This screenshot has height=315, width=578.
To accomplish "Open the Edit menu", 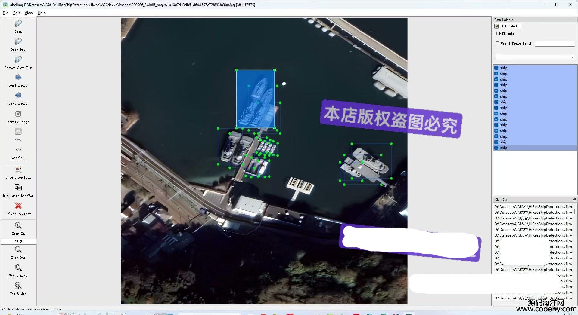I will [x=17, y=13].
